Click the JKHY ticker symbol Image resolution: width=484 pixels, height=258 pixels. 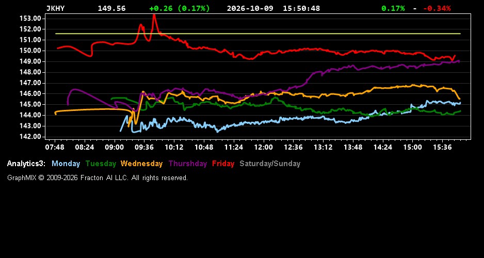pos(56,8)
